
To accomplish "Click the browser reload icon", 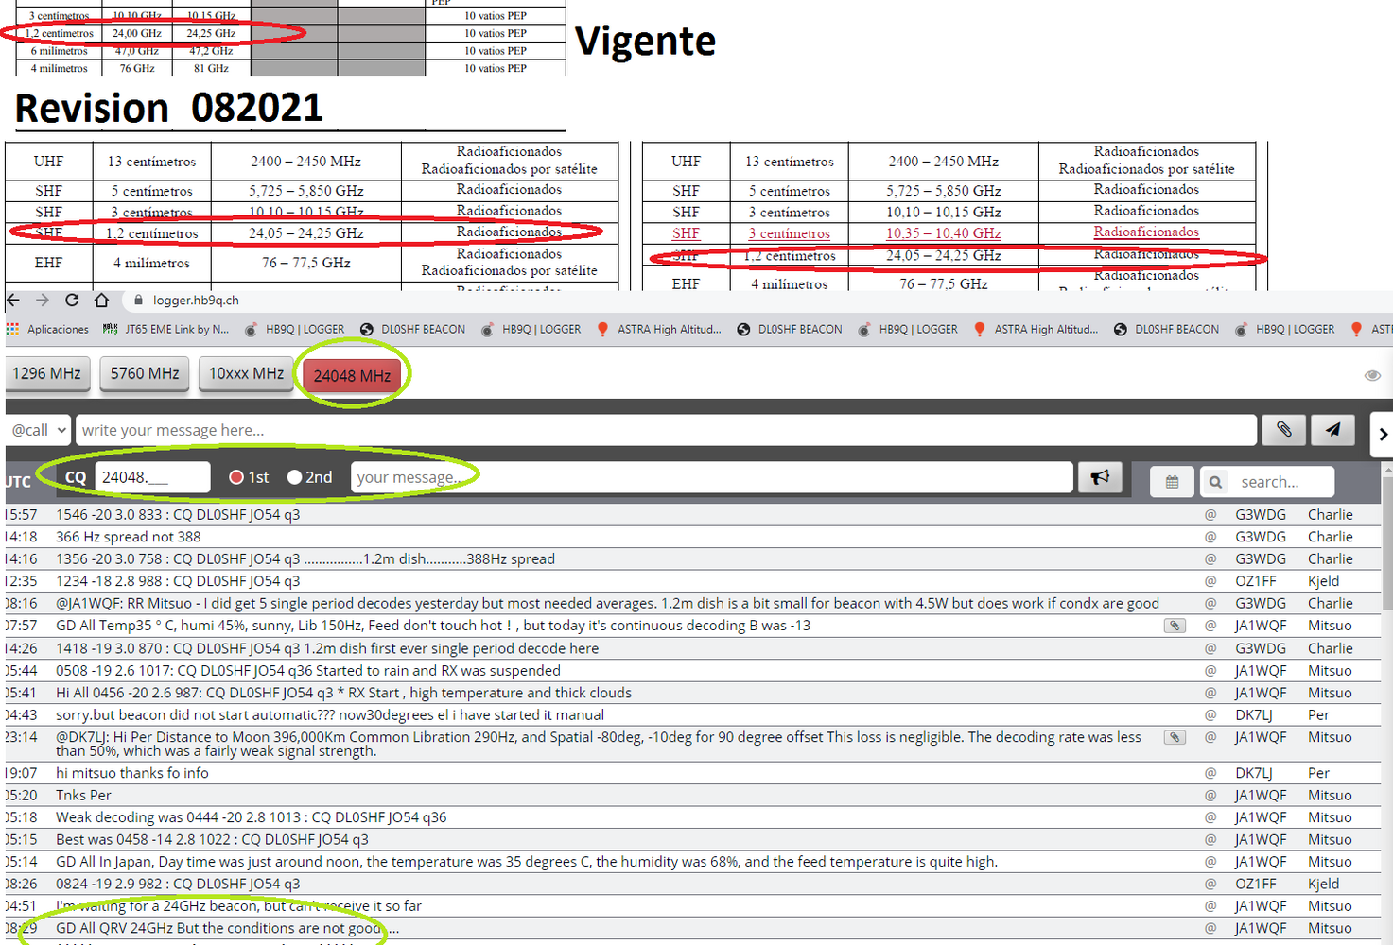I will click(x=72, y=301).
